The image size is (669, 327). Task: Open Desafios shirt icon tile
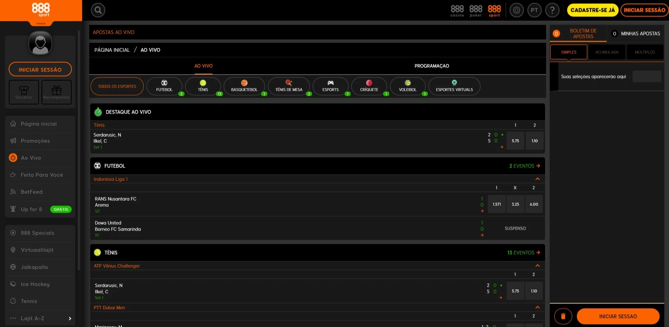click(x=24, y=92)
